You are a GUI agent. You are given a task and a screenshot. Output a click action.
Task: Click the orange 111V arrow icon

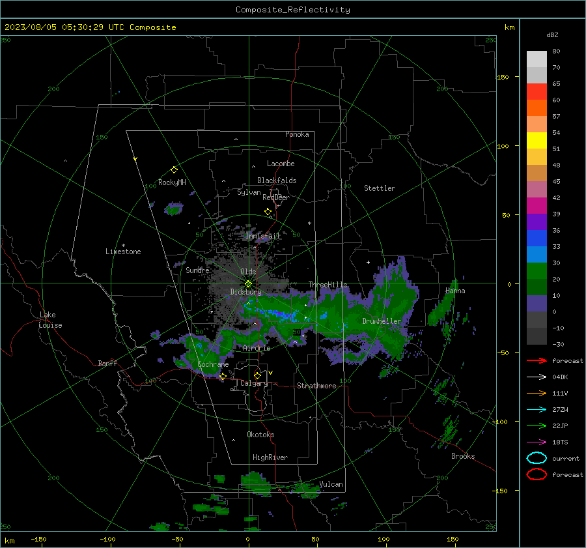tap(537, 393)
